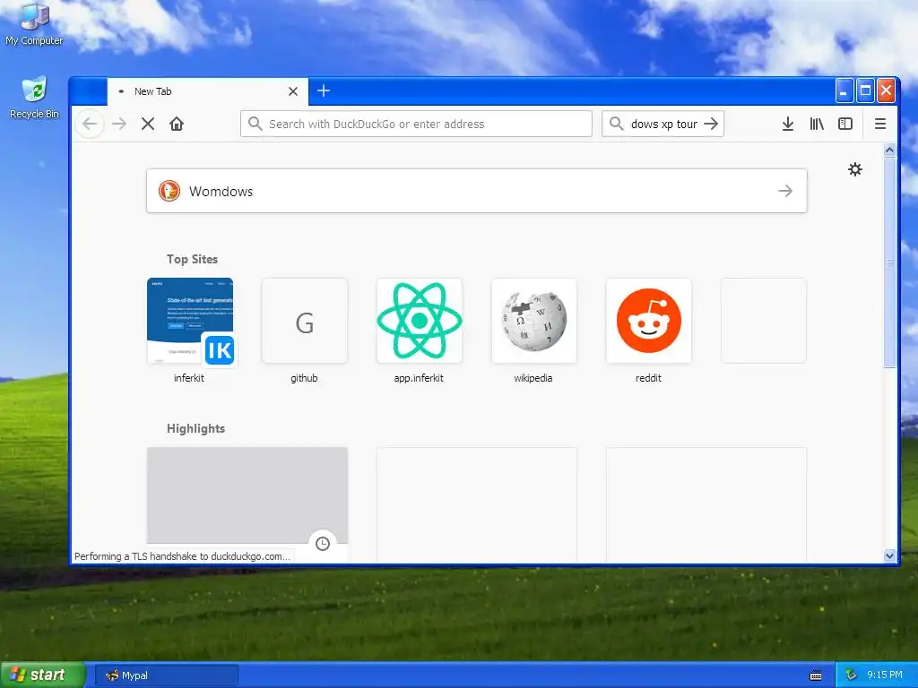
Task: Stop loading the page with X button
Action: [x=148, y=124]
